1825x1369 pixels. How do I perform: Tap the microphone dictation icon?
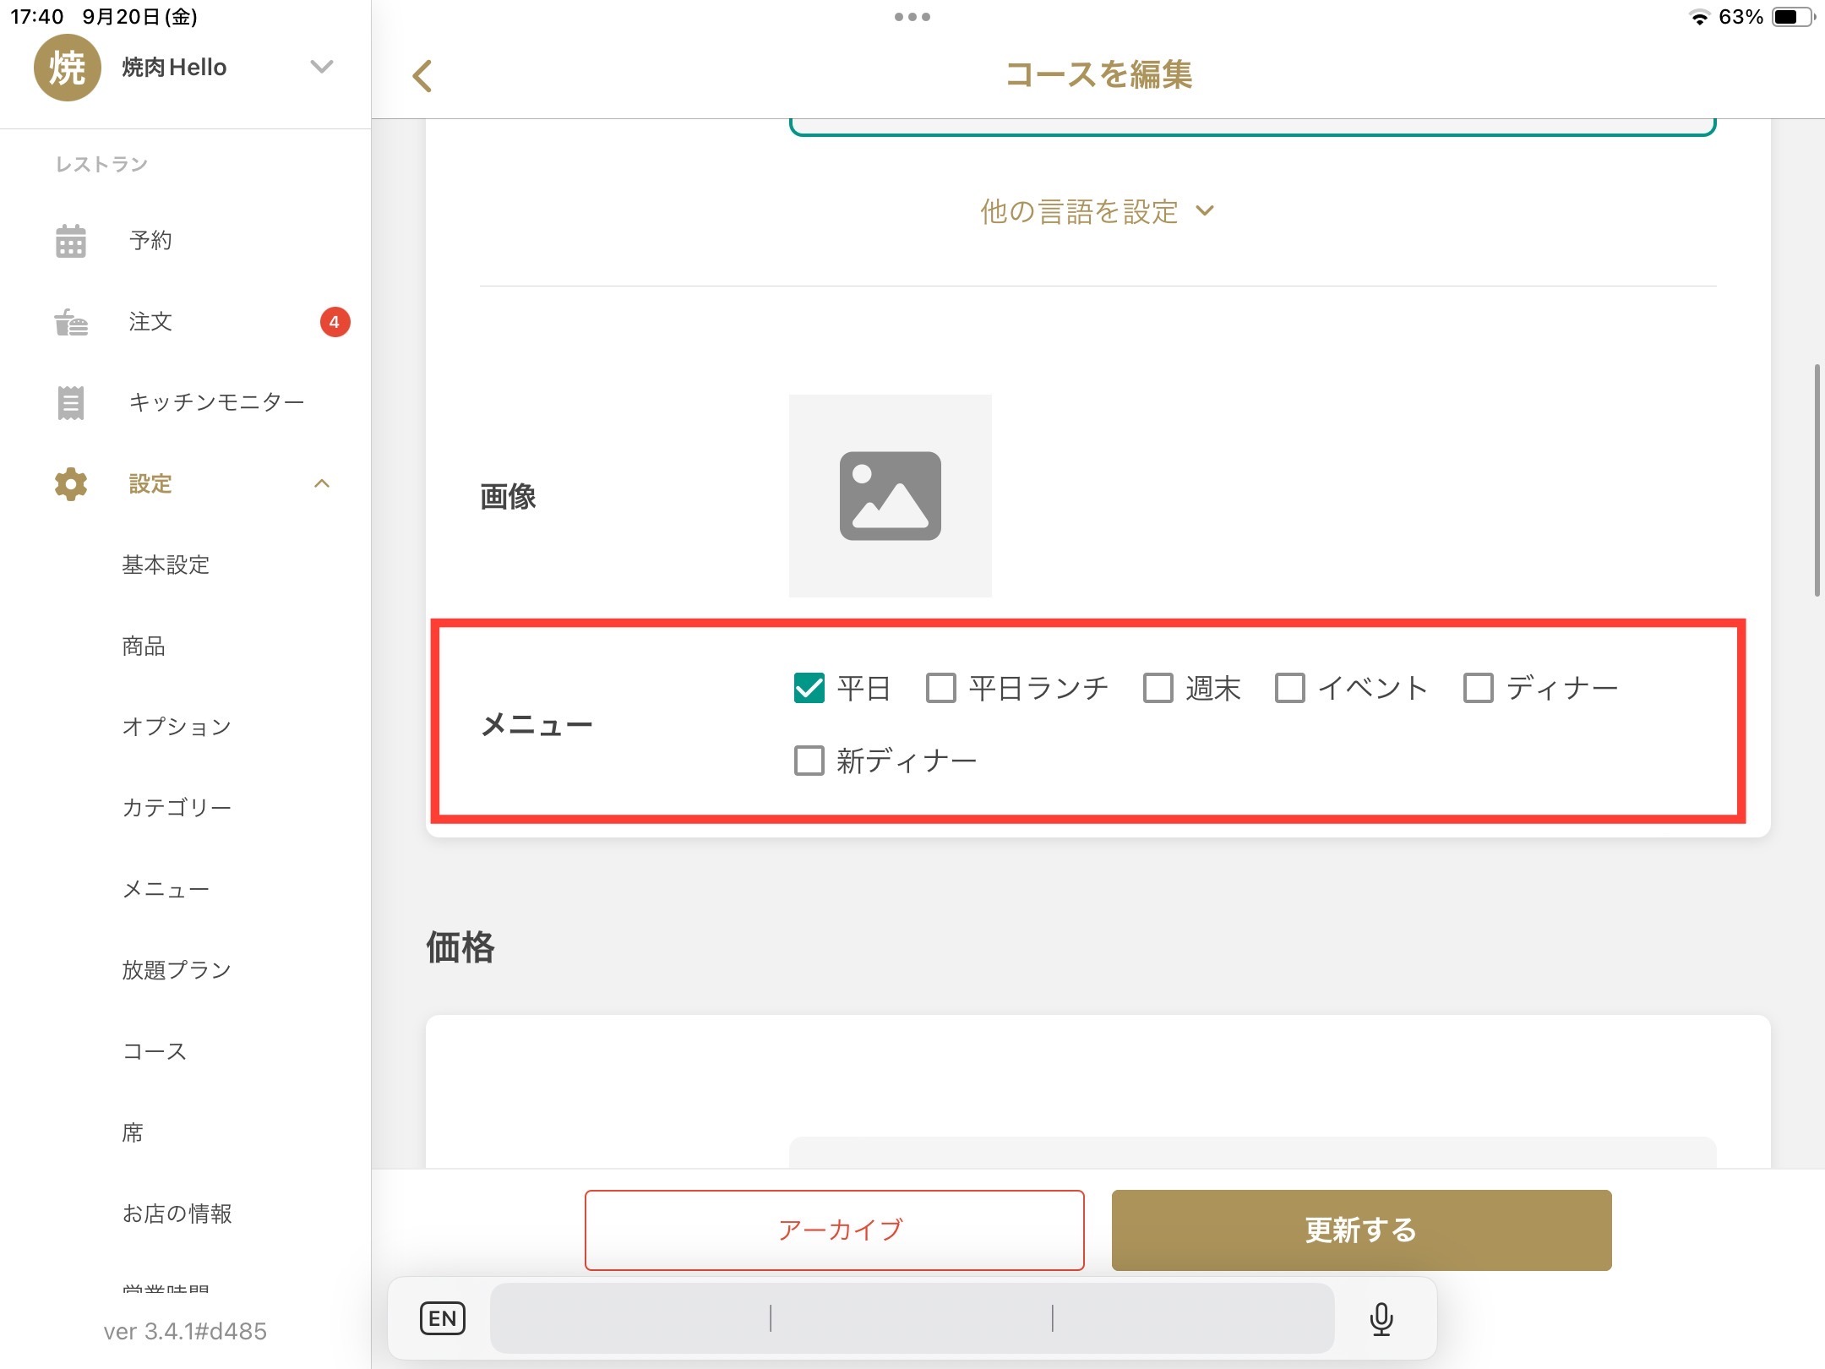pos(1381,1318)
